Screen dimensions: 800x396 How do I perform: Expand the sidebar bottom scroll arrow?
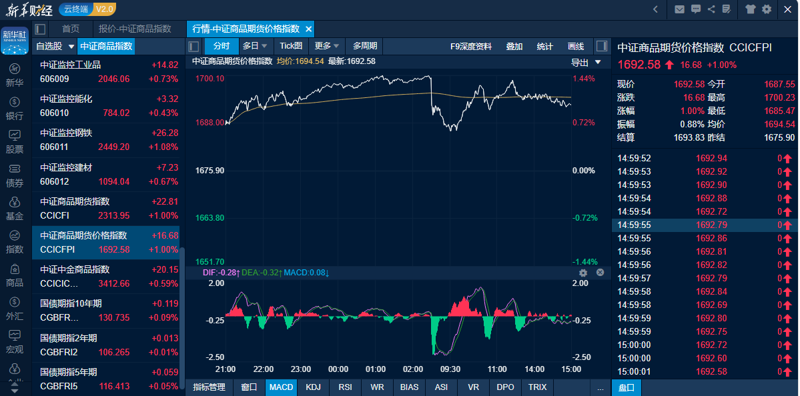coord(15,389)
